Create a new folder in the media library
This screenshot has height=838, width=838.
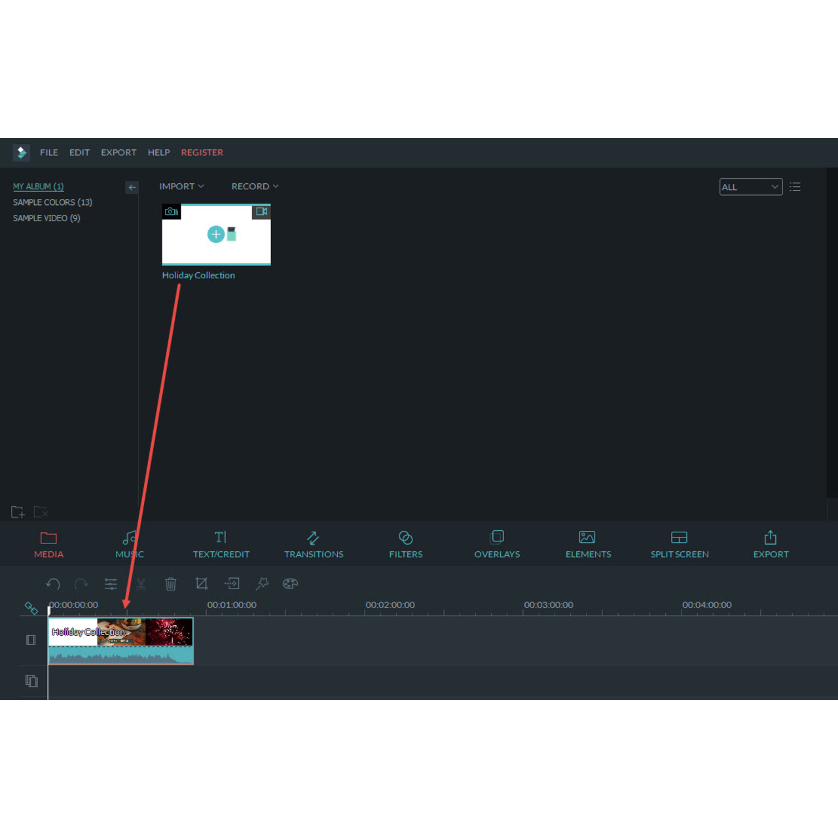(x=17, y=511)
